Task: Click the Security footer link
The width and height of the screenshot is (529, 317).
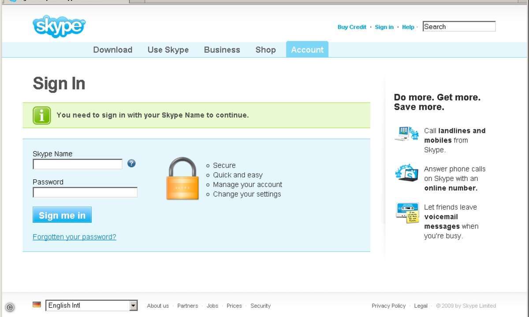Action: [x=261, y=306]
